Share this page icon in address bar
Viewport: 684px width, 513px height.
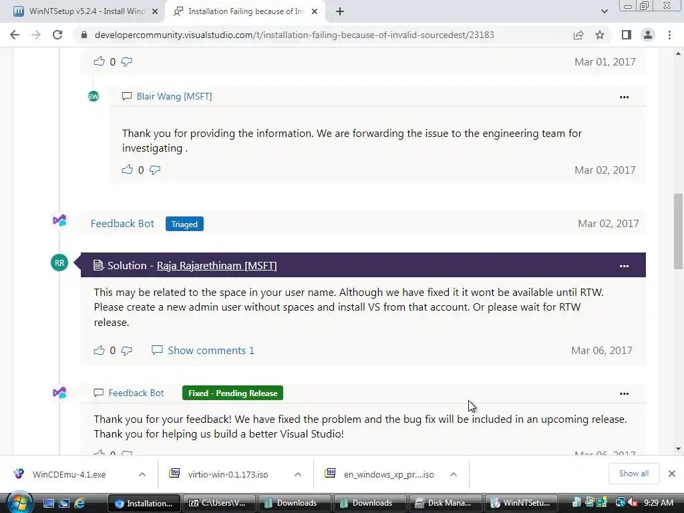pos(578,35)
